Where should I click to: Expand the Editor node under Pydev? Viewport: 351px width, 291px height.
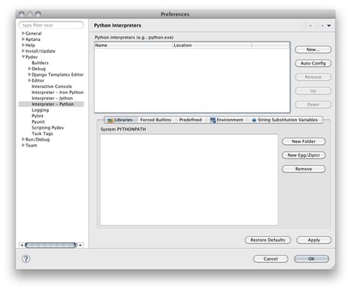click(x=30, y=80)
